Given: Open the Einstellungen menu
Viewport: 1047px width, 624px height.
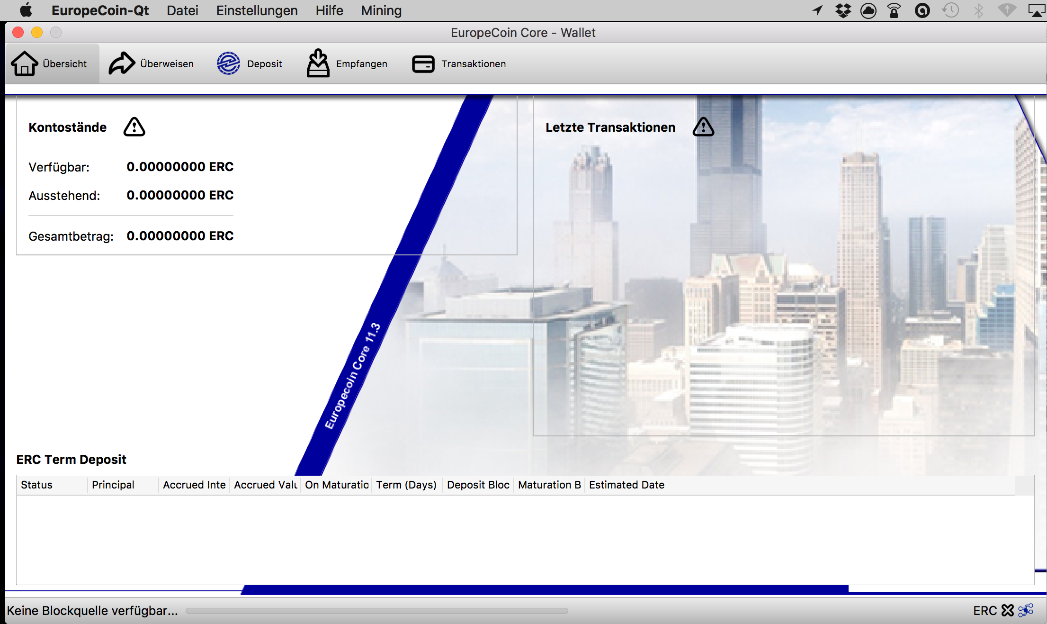Looking at the screenshot, I should (257, 10).
